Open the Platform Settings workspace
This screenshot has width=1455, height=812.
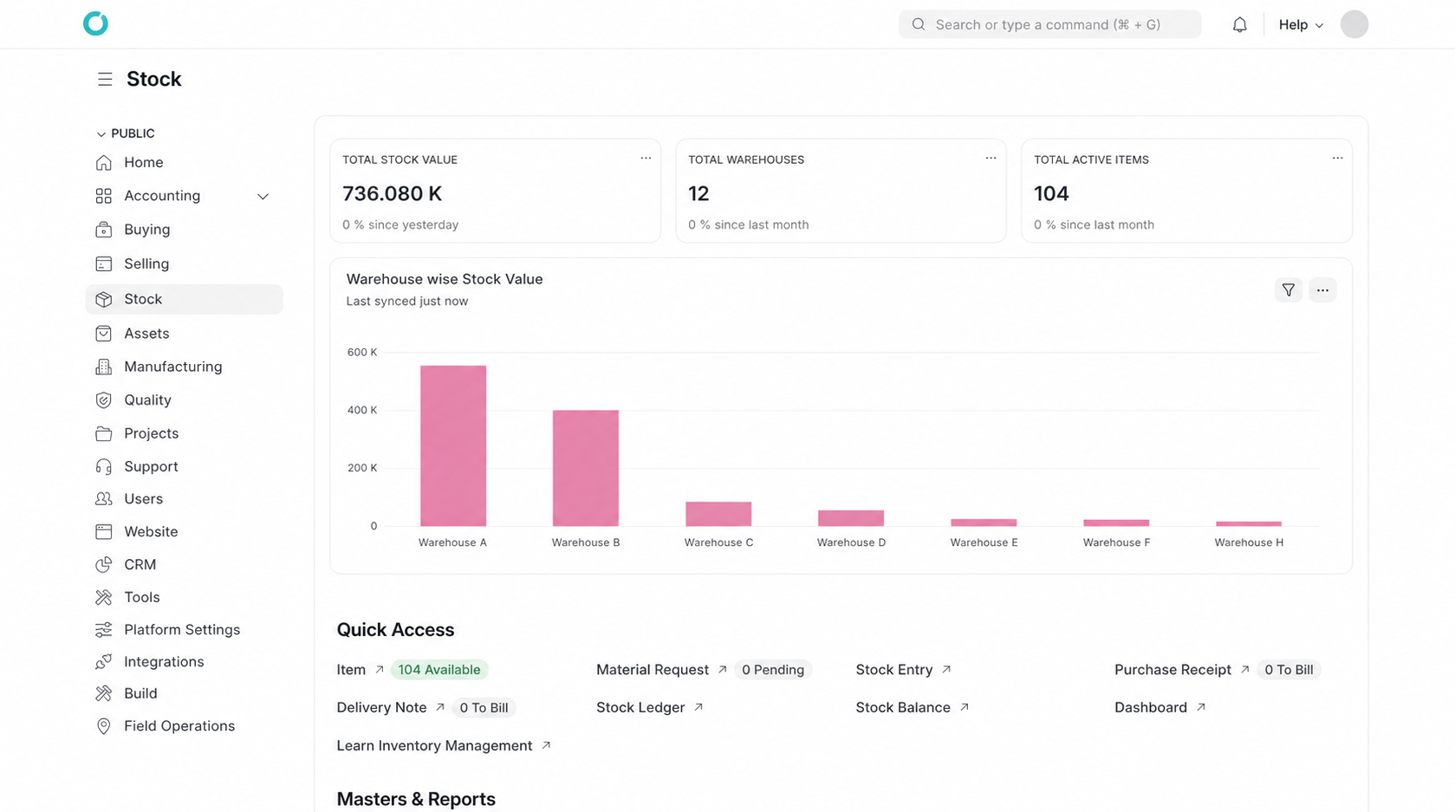click(184, 629)
